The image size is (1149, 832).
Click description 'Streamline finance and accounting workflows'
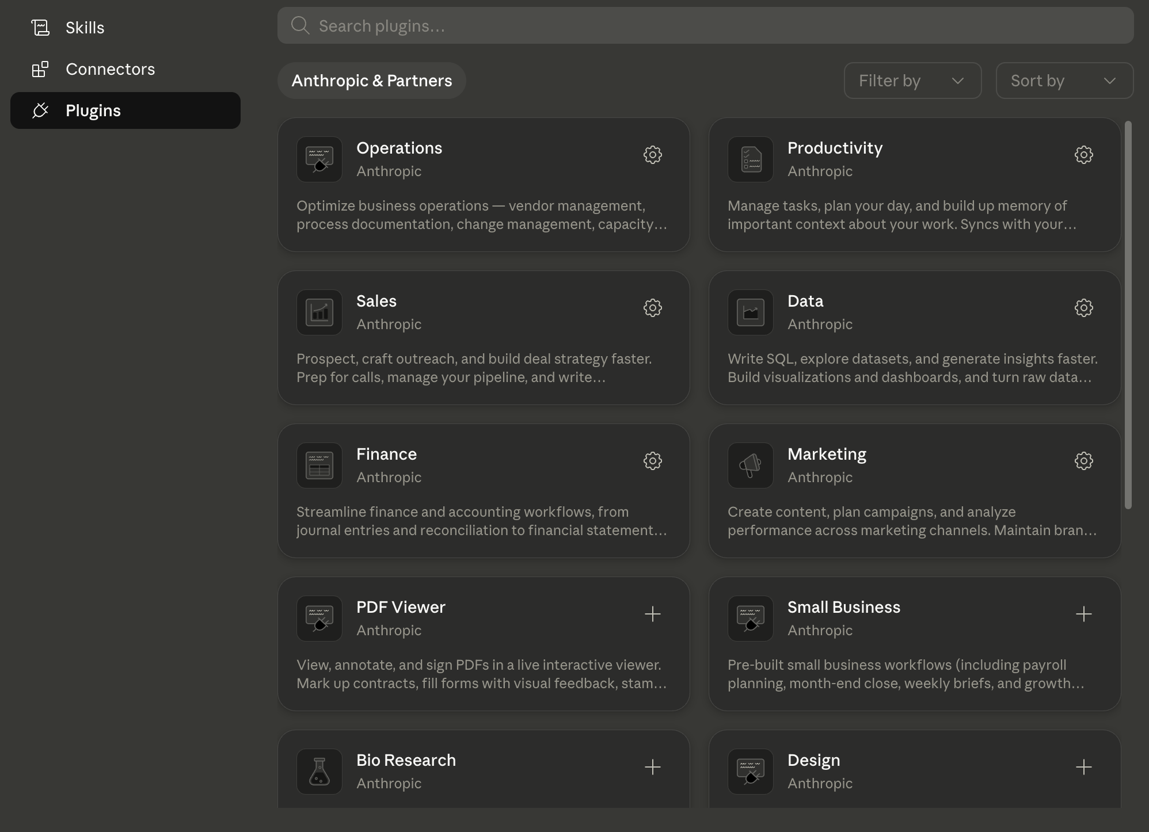point(482,521)
